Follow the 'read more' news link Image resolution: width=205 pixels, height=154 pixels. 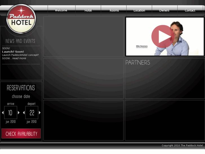19,58
